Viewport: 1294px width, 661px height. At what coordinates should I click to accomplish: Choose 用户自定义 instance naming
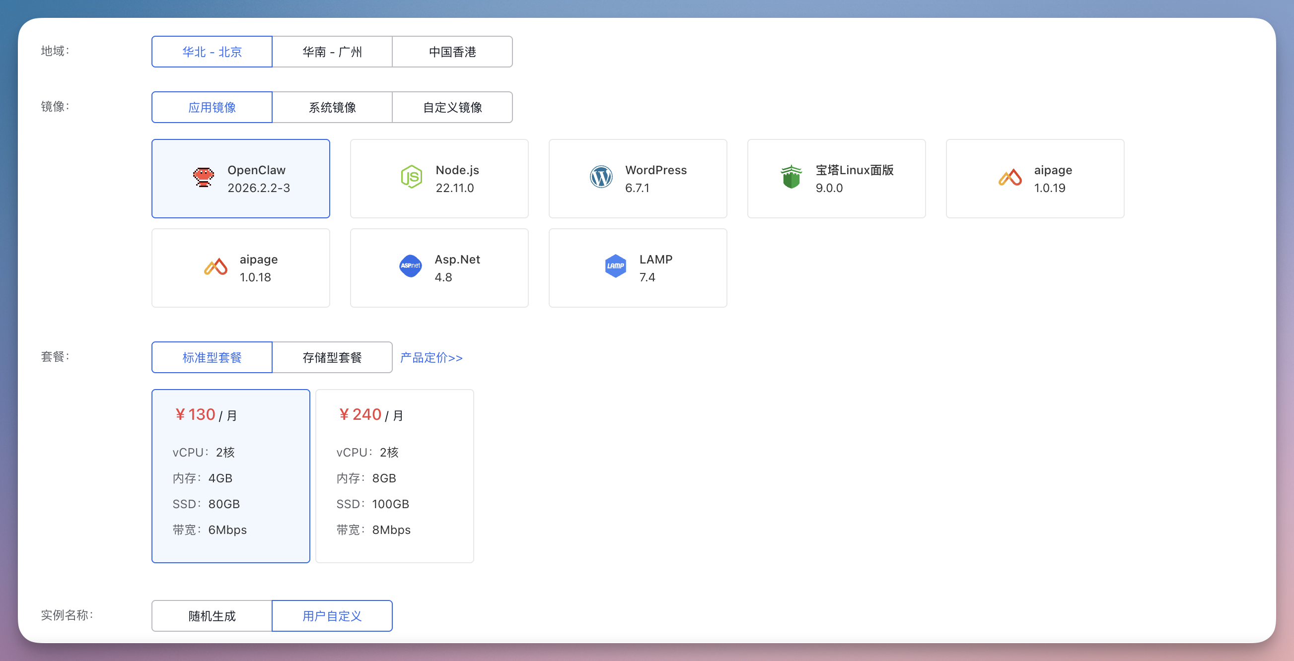(x=332, y=616)
